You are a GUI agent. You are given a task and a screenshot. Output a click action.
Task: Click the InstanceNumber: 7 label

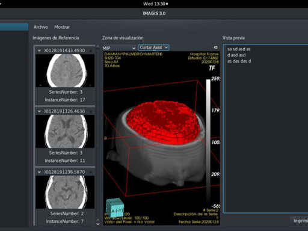click(65, 221)
